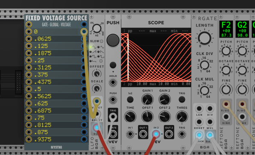255x155 pixels.
Task: Click the RGATE LENGTH knob
Action: pyautogui.click(x=205, y=38)
